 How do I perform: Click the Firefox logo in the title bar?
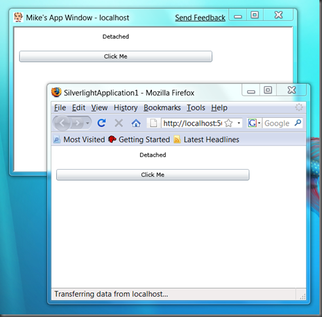coord(56,92)
